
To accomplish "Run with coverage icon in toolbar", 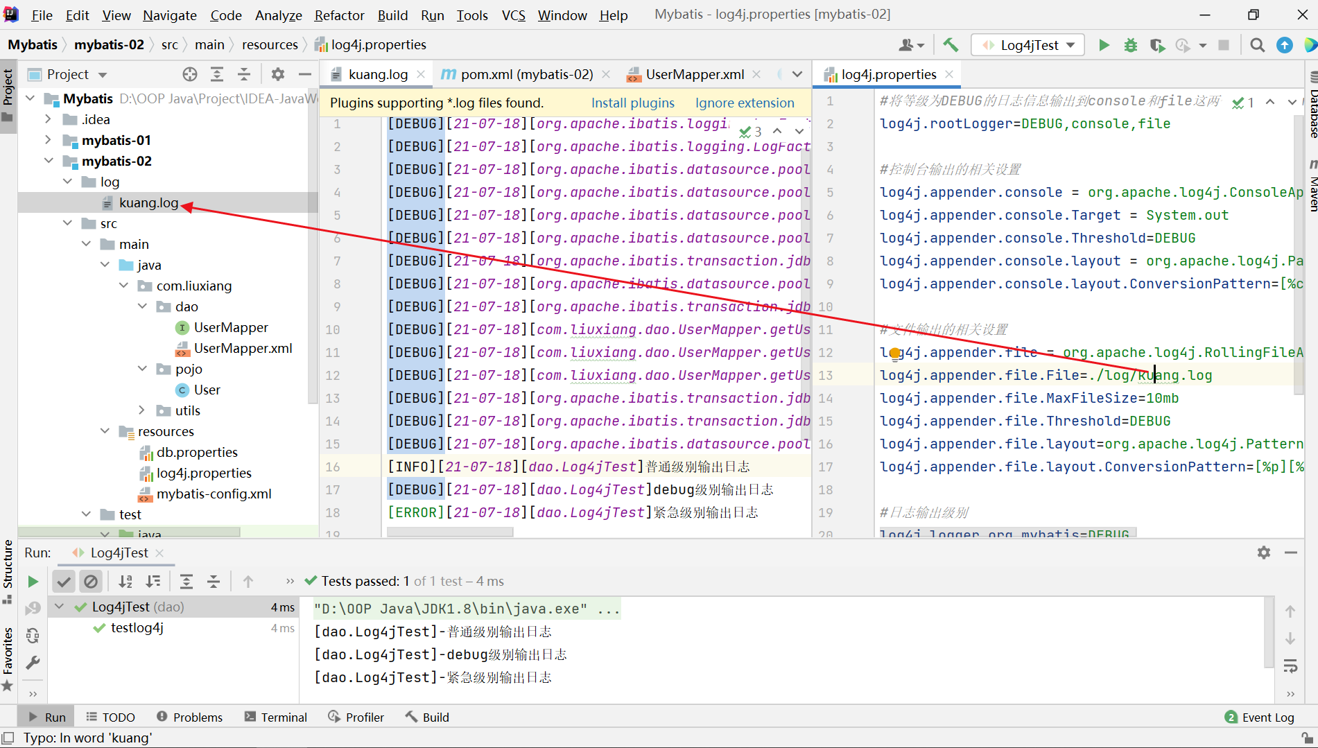I will click(1156, 45).
